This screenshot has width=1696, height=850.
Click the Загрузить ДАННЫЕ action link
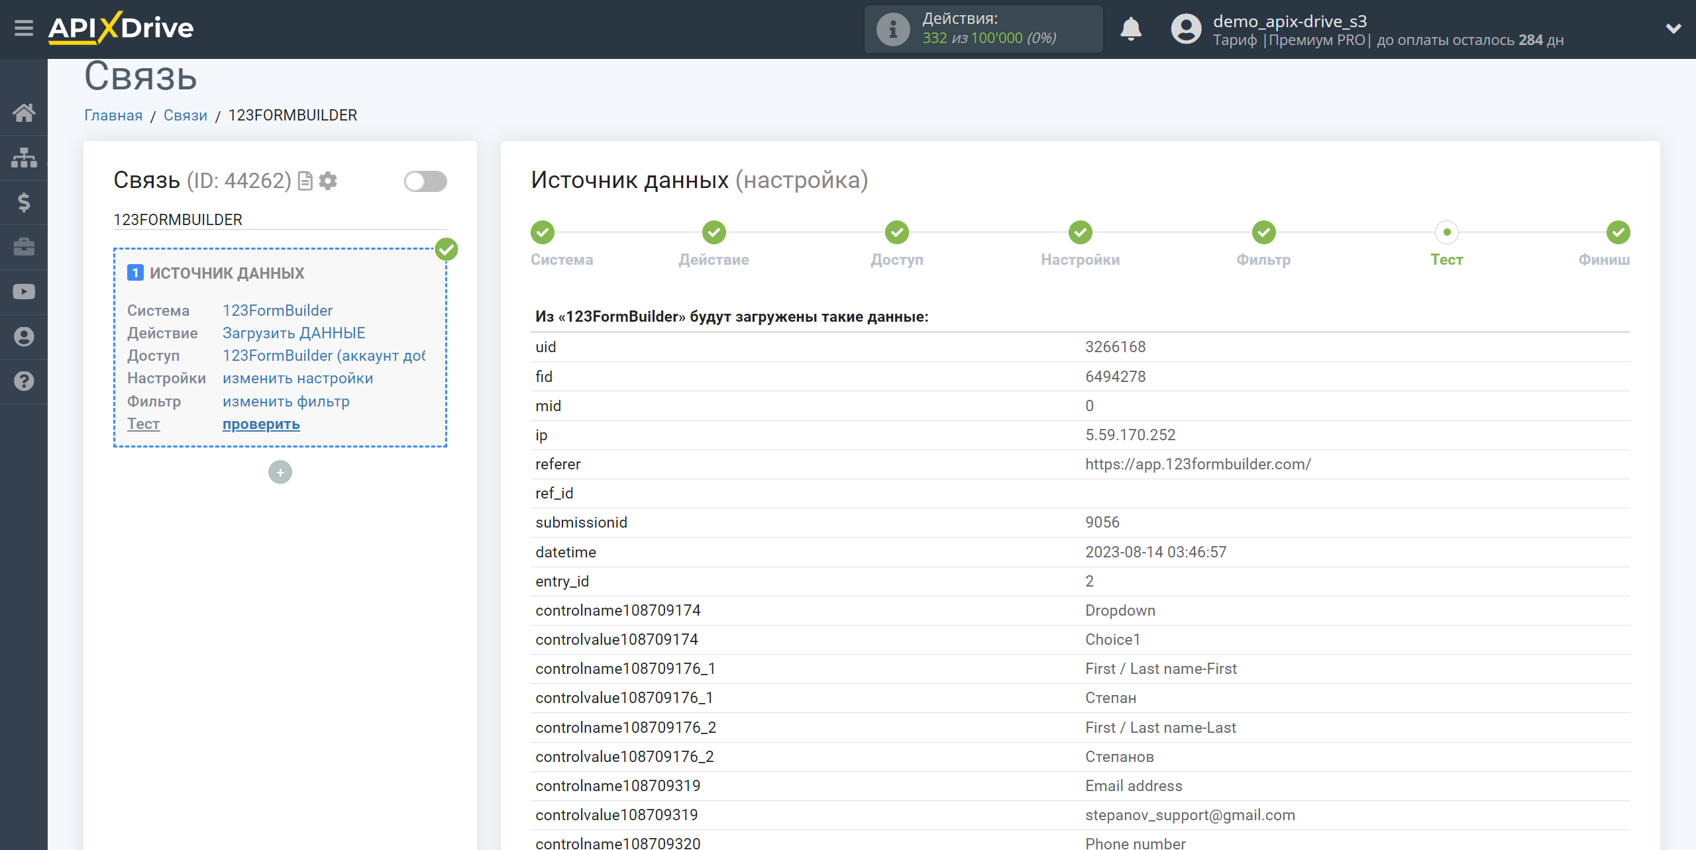click(294, 333)
